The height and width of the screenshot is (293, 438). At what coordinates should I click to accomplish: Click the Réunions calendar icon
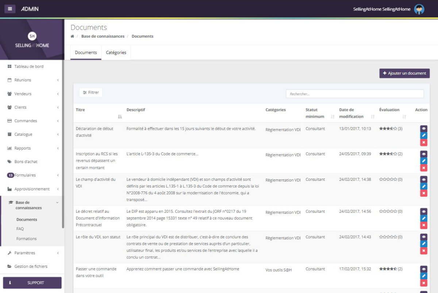tap(9, 80)
